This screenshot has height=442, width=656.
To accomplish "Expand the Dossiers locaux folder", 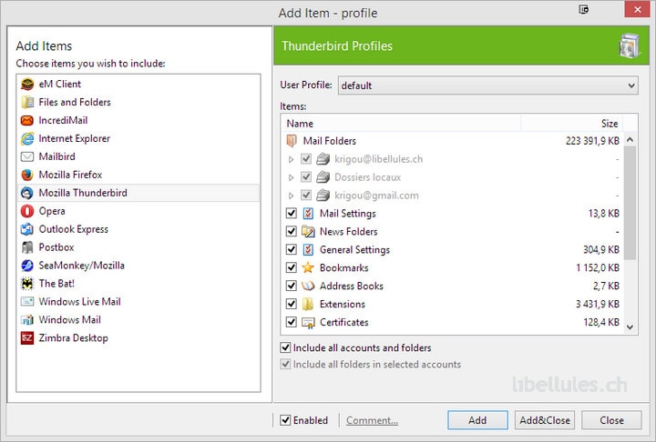I will click(291, 177).
